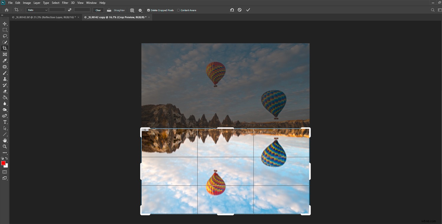Open additional crop settings gear menu
The height and width of the screenshot is (224, 442).
140,10
